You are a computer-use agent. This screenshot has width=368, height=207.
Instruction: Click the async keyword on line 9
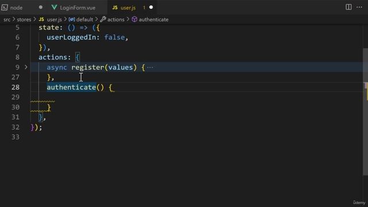click(x=57, y=68)
